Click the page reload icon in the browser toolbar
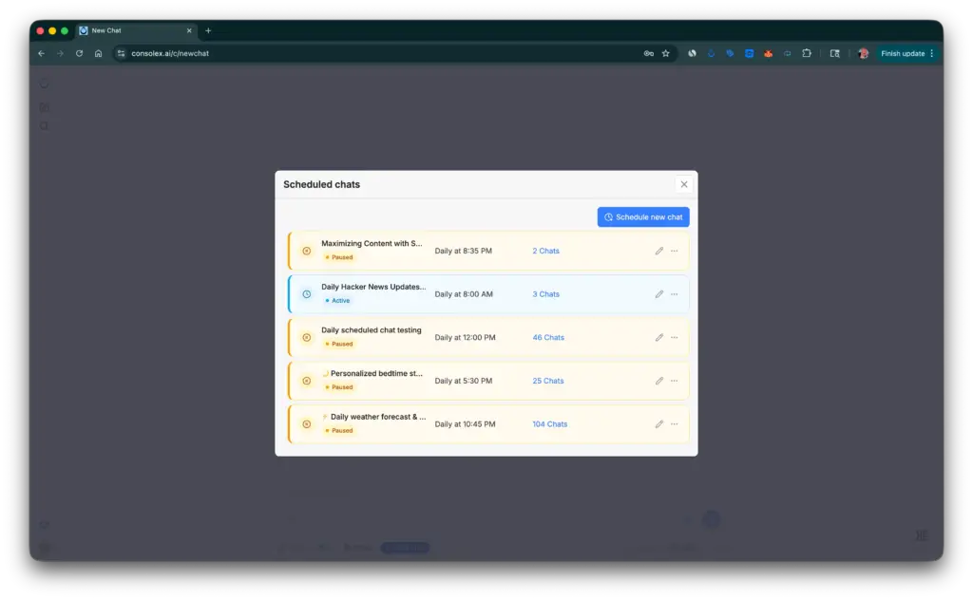Viewport: 973px width, 600px height. (x=79, y=53)
